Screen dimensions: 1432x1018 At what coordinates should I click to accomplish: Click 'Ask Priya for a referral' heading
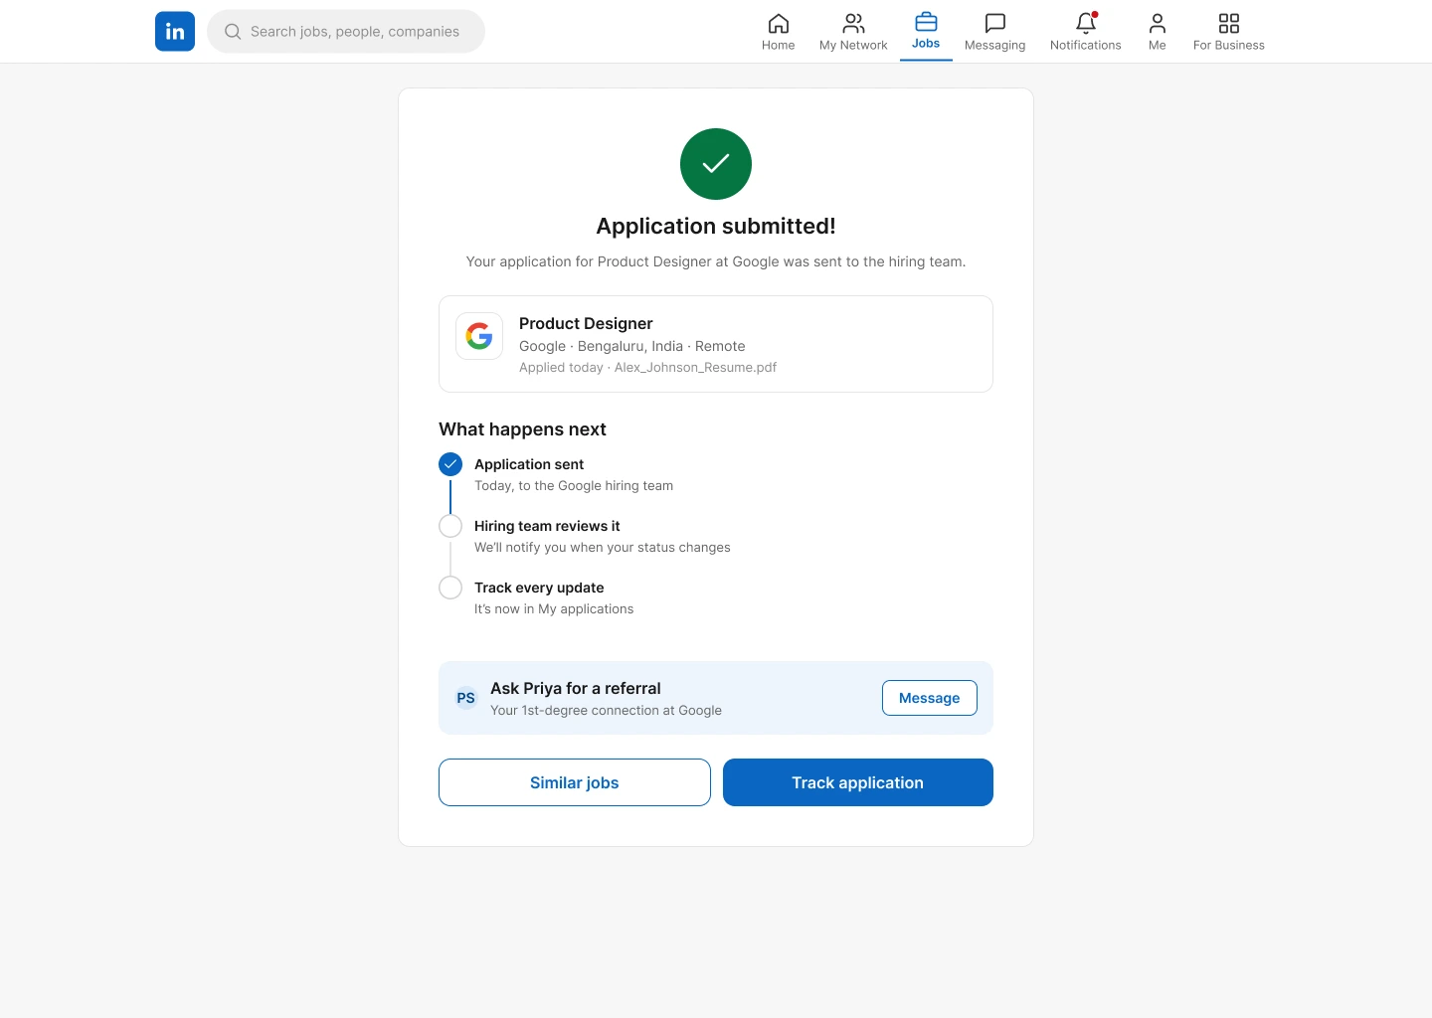[x=576, y=688]
